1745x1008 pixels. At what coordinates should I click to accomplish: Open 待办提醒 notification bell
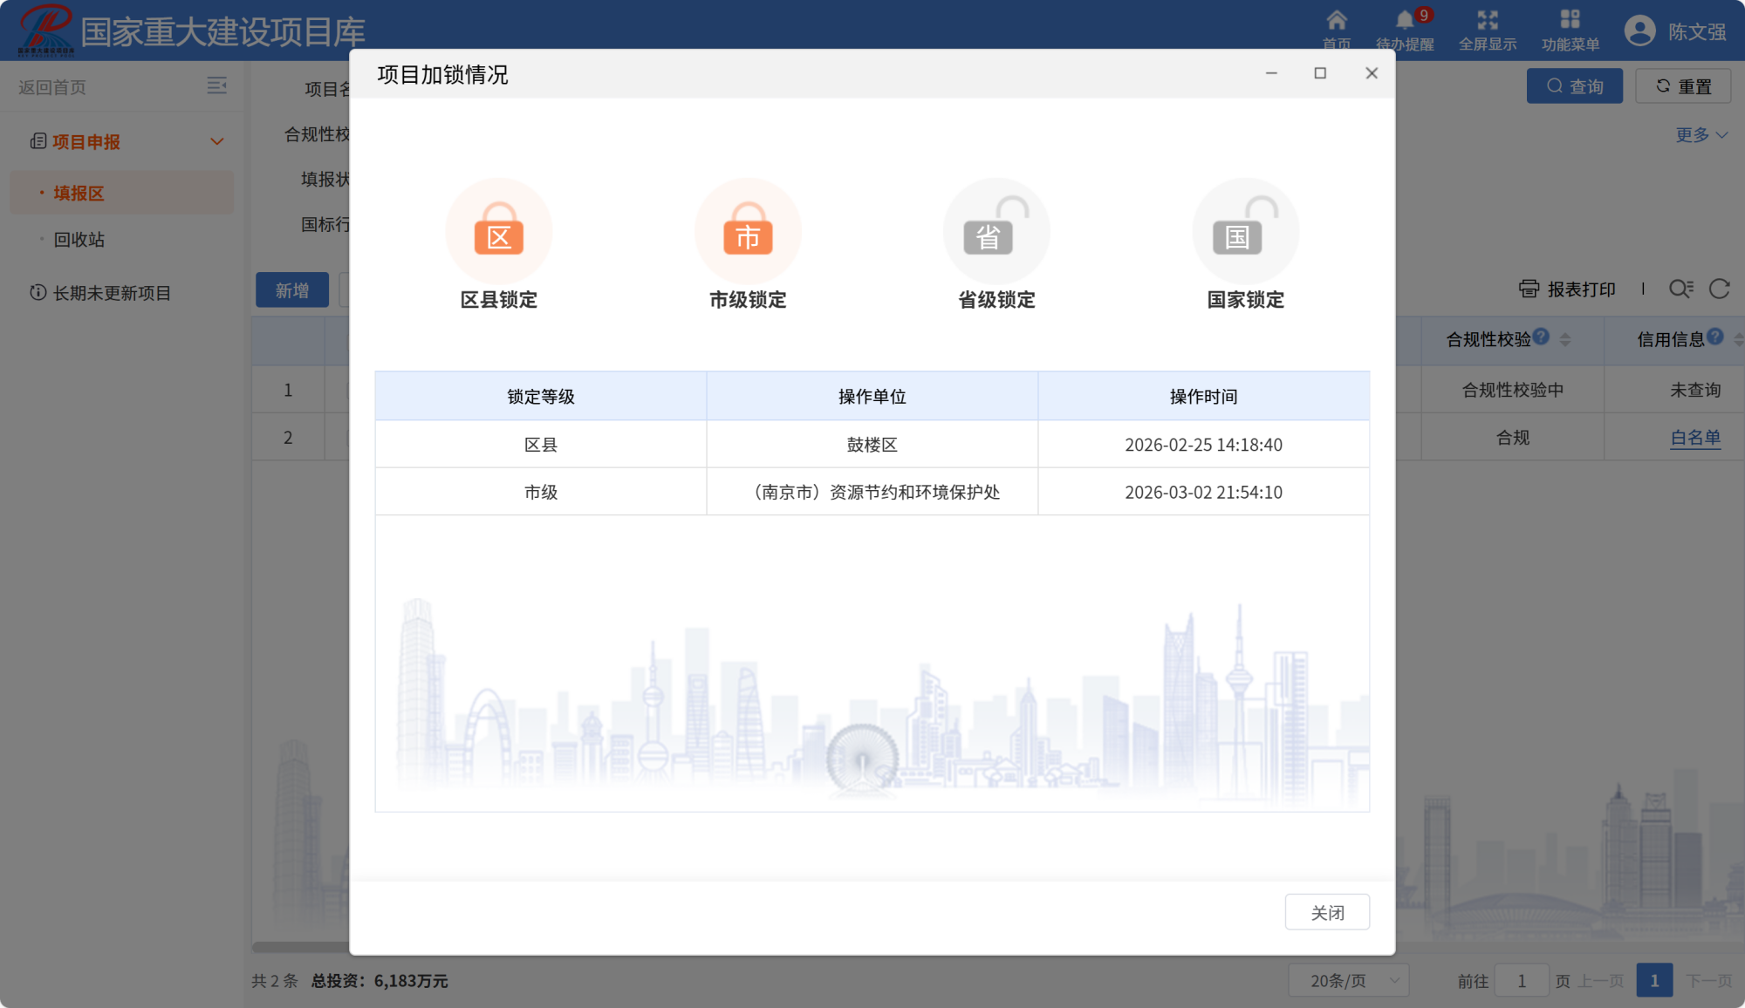(1405, 20)
